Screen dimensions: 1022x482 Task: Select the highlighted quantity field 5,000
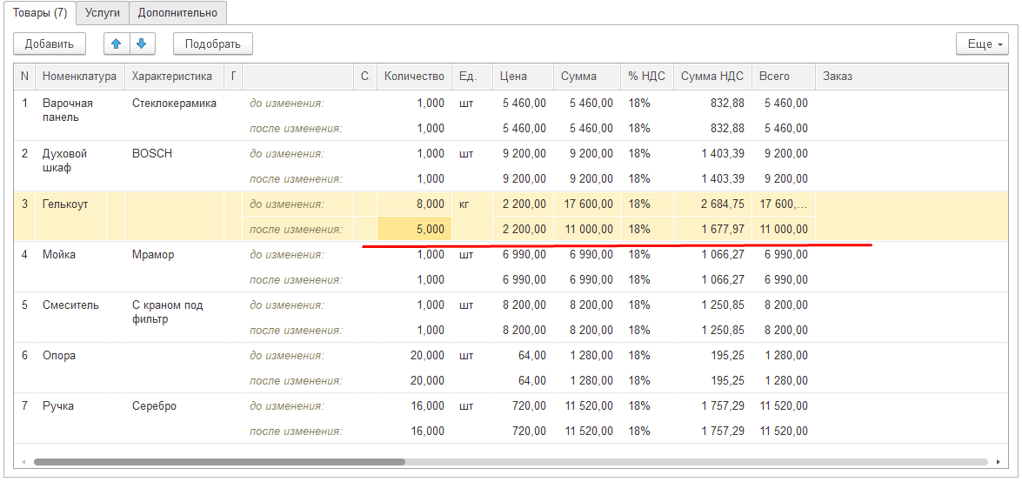(415, 229)
